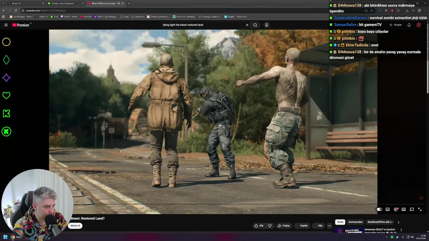The image size is (429, 241).
Task: Open the apps grid in bookmarks bar
Action: point(4,16)
